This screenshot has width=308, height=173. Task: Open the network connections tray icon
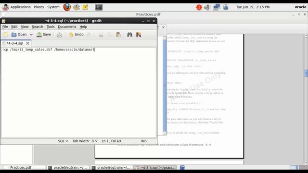pyautogui.click(x=217, y=7)
